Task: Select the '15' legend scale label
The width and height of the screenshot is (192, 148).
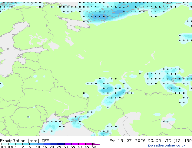Action: click(x=45, y=147)
